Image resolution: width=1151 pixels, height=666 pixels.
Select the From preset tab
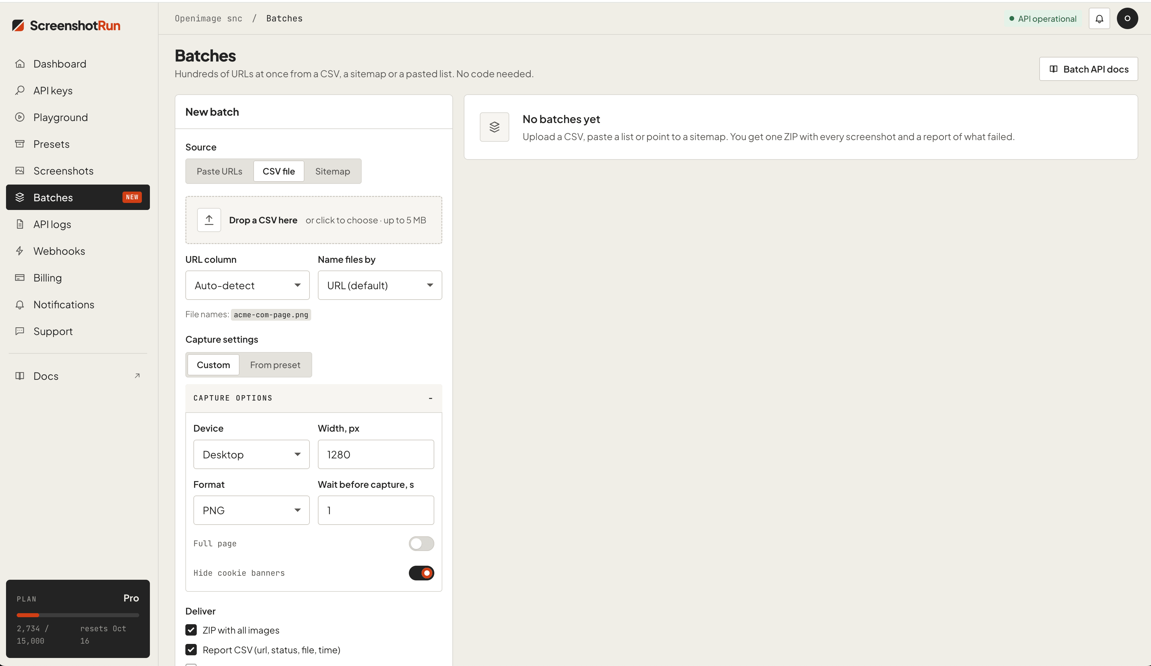(x=275, y=365)
